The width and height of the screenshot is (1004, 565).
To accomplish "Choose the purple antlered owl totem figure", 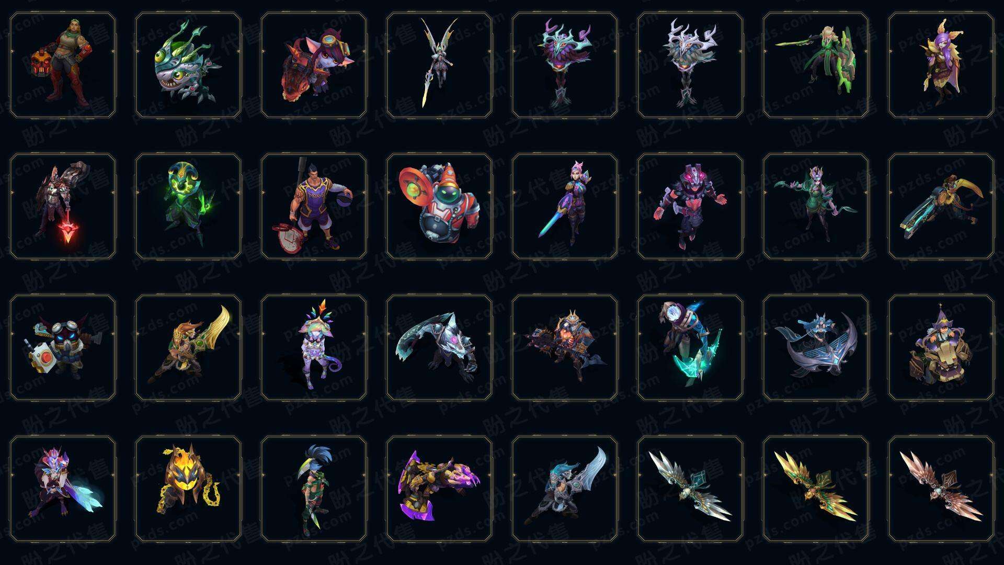I will [565, 65].
